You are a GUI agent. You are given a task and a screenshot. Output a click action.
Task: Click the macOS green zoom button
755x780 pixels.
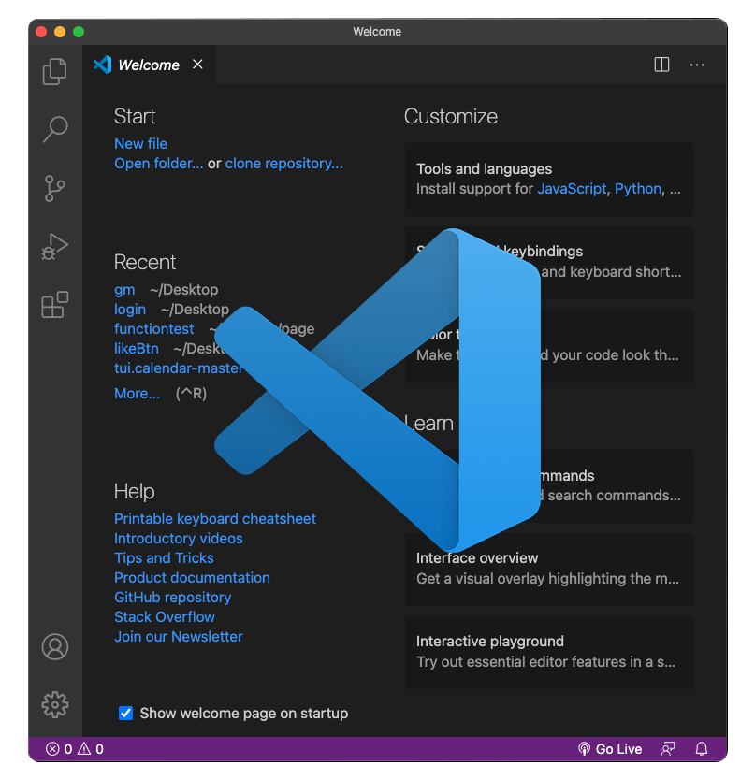[79, 32]
